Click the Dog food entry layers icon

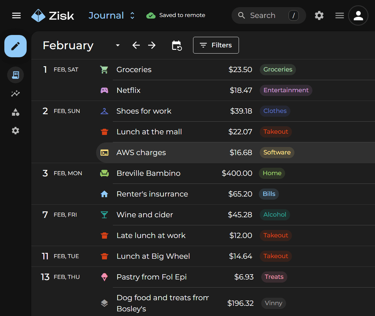[104, 303]
